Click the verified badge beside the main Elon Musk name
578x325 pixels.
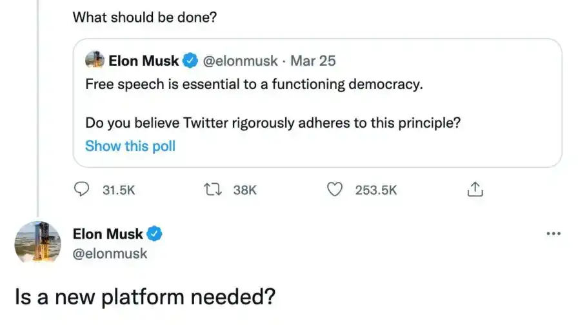[155, 233]
